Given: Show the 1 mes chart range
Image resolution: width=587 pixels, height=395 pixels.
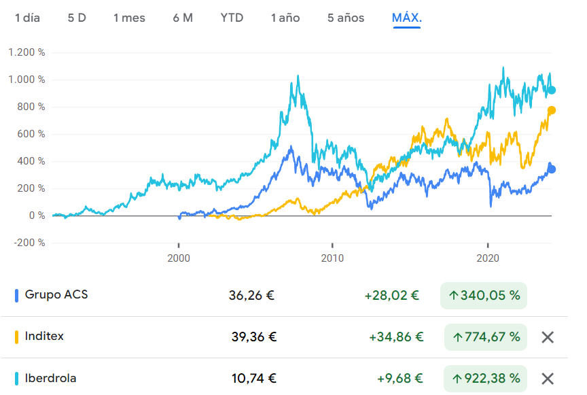Looking at the screenshot, I should [129, 18].
